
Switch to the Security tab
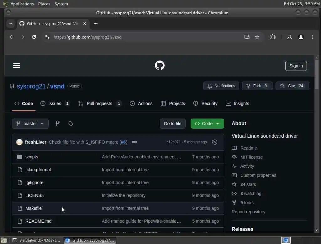click(x=205, y=103)
